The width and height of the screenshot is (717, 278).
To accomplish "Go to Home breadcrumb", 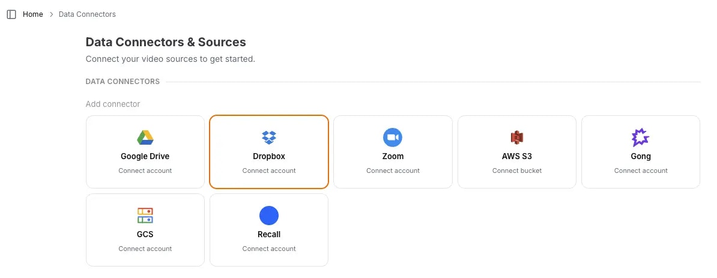I will click(x=33, y=14).
